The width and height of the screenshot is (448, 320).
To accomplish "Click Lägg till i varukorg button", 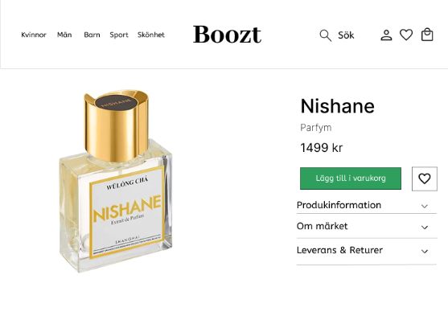I will click(351, 178).
